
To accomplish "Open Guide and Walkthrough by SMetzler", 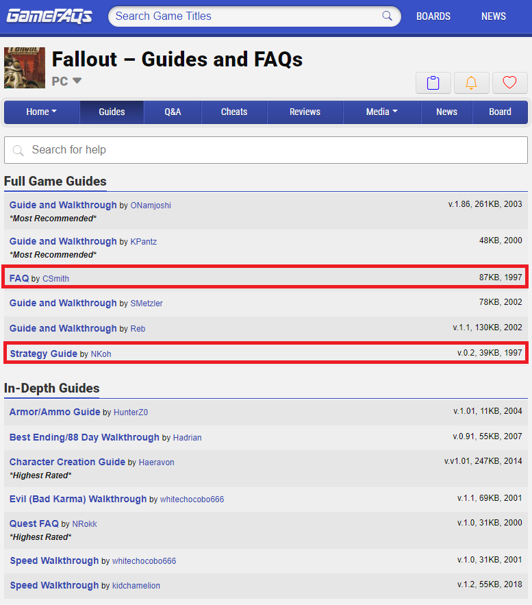I will (63, 303).
